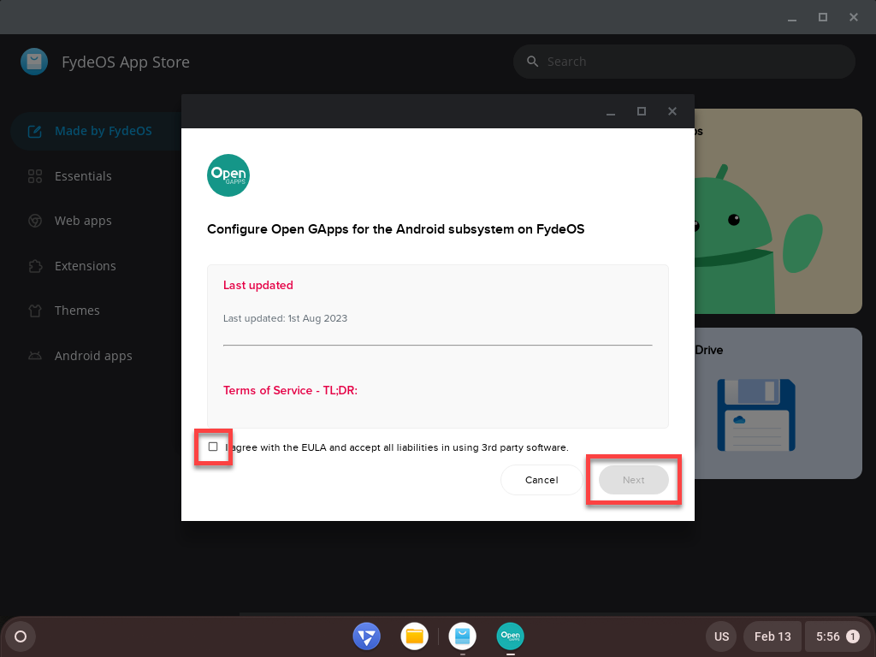
Task: Close the FydeOS App Store window
Action: click(853, 17)
